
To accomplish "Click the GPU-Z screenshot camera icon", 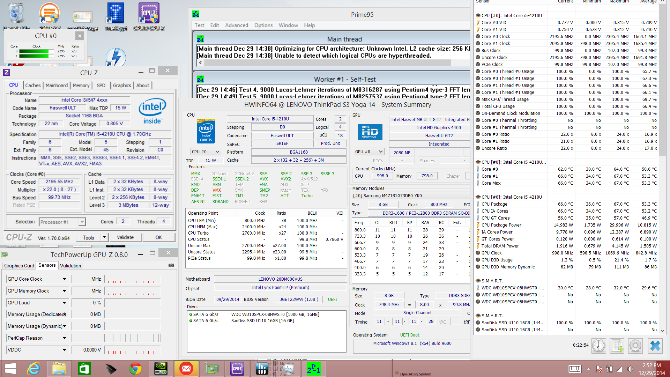I will [x=171, y=265].
